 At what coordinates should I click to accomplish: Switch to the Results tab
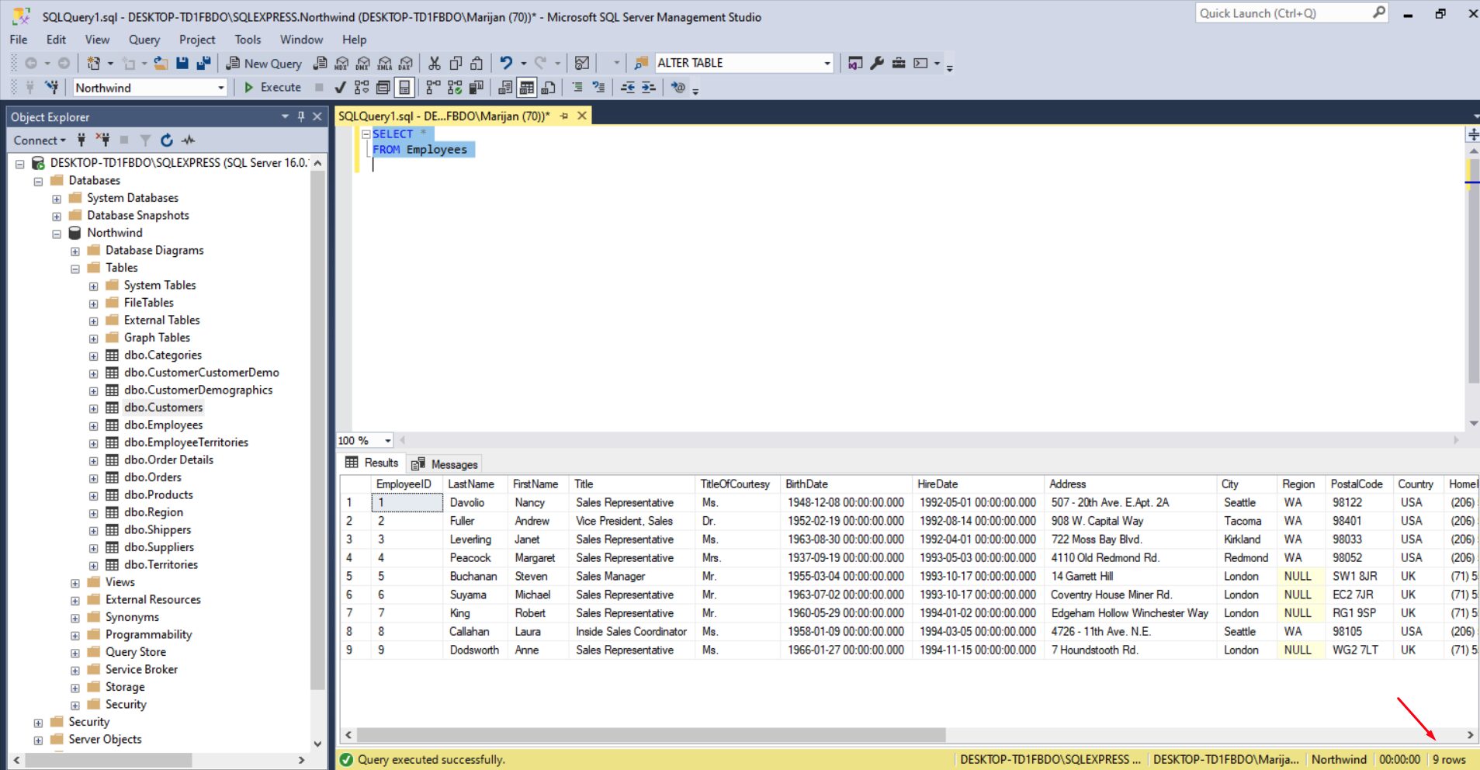click(x=372, y=463)
